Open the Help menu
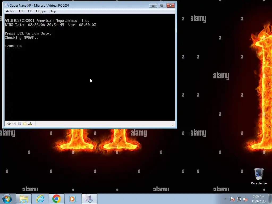272x204 pixels. tap(53, 11)
